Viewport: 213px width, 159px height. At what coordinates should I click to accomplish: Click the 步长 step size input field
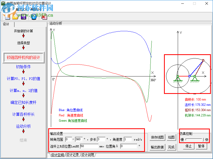coord(101,139)
